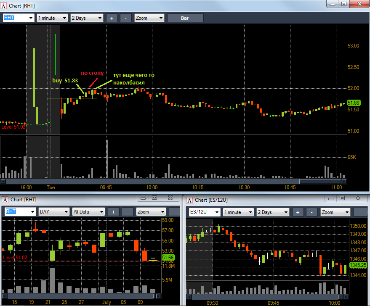Maximize the daily Chart [RHT] window
370x306 pixels.
[154, 198]
